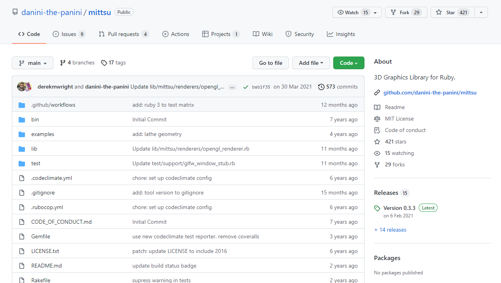Click the star icon beside 421 stars
The width and height of the screenshot is (501, 283).
(x=377, y=141)
